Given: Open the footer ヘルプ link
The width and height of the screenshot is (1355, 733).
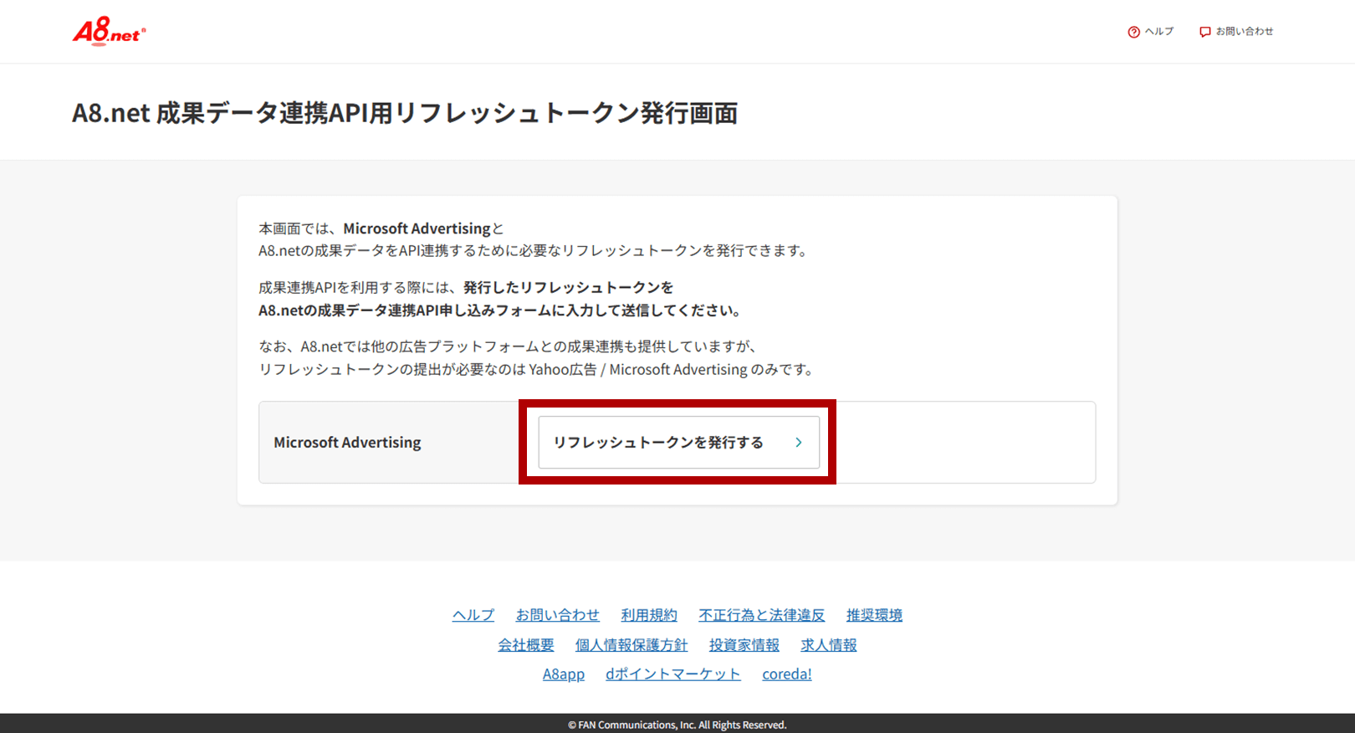Looking at the screenshot, I should click(473, 615).
